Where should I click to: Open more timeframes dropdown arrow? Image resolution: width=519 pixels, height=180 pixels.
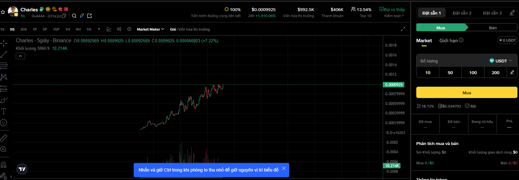[99, 29]
